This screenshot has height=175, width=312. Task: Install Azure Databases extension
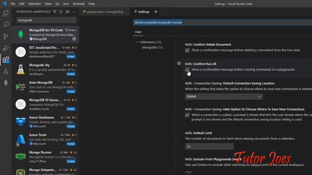[x=71, y=126]
